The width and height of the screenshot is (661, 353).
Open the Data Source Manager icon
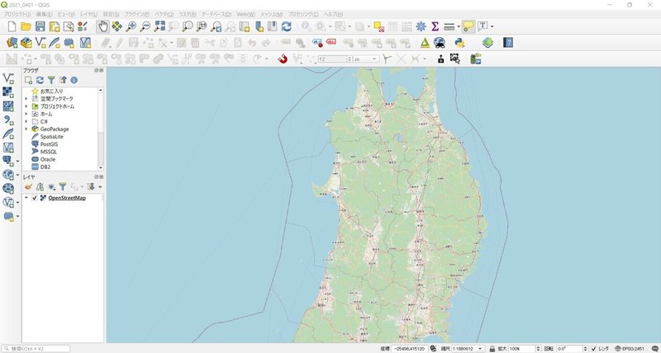12,43
